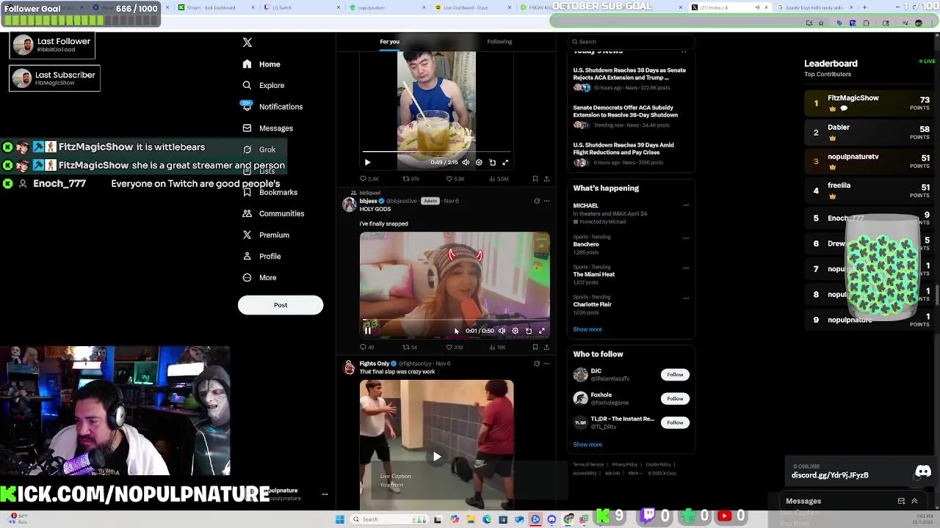The height and width of the screenshot is (528, 940).
Task: Repost the bbjess post
Action: tap(410, 348)
